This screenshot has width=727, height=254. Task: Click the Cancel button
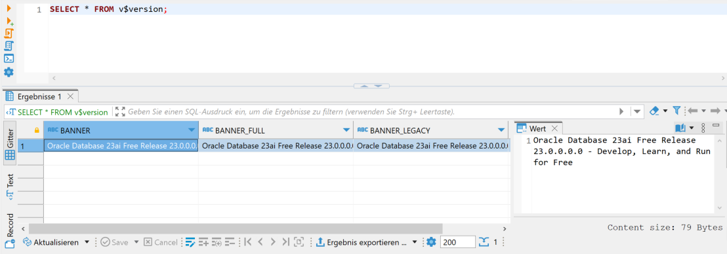160,242
